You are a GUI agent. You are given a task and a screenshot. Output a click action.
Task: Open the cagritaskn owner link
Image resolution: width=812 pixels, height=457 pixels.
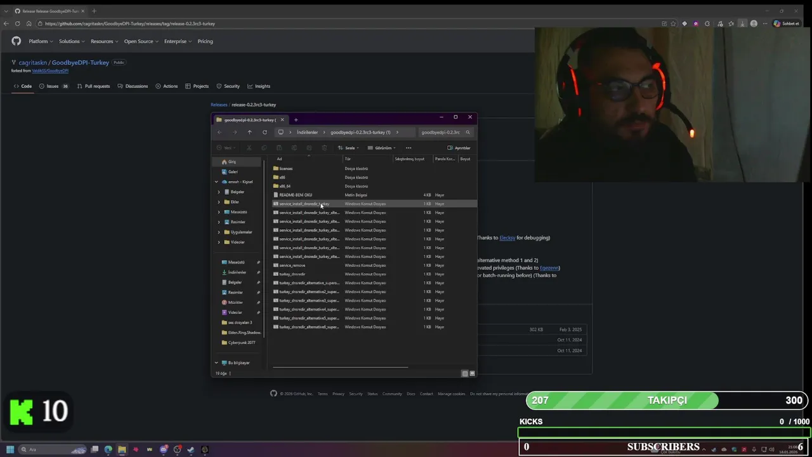[33, 63]
